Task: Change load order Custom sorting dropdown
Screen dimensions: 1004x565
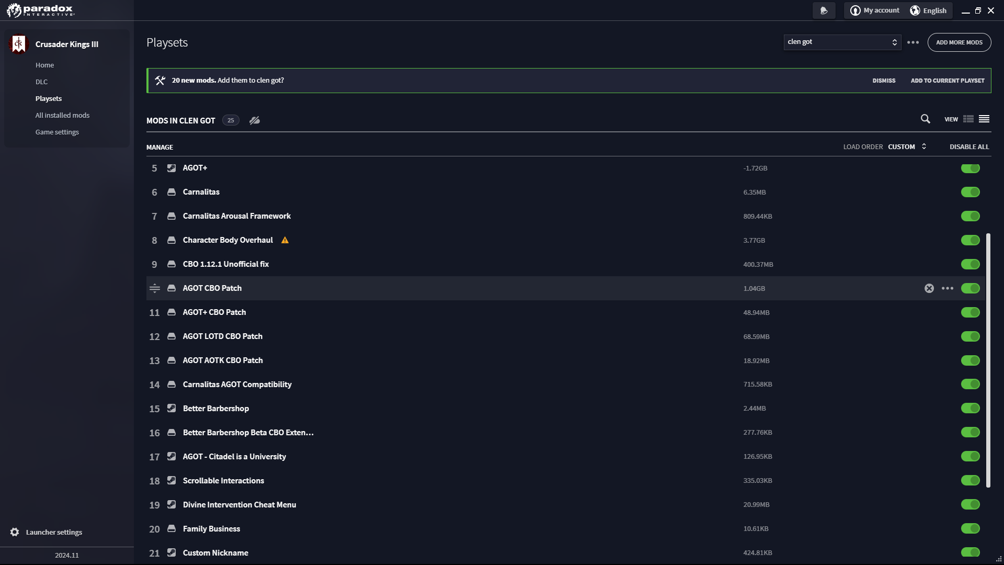Action: (x=907, y=147)
